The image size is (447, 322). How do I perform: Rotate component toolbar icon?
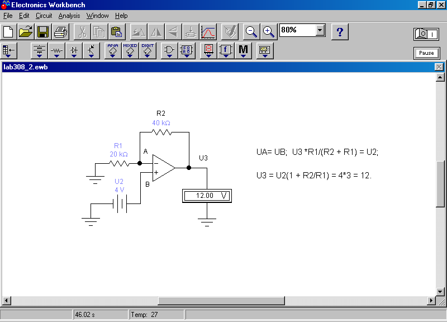139,32
